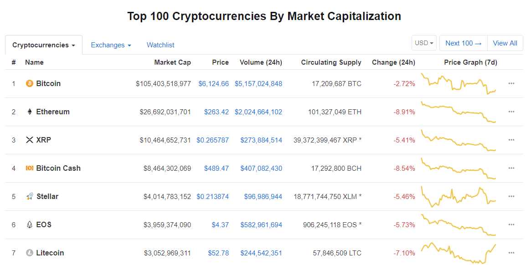531x265 pixels.
Task: Click the Bitcoin coin logo icon
Action: (x=30, y=84)
